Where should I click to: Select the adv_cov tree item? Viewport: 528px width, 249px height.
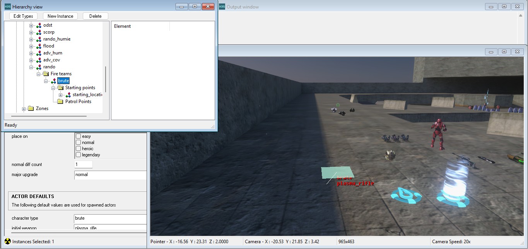coord(51,60)
